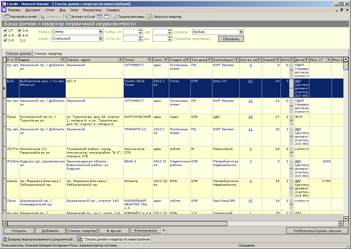Open the Настройка полей field settings

[21, 17]
